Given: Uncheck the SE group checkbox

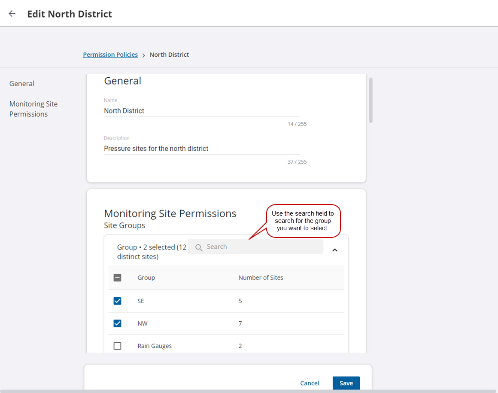Looking at the screenshot, I should pyautogui.click(x=117, y=301).
